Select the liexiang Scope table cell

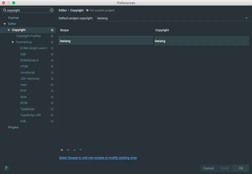click(x=106, y=41)
